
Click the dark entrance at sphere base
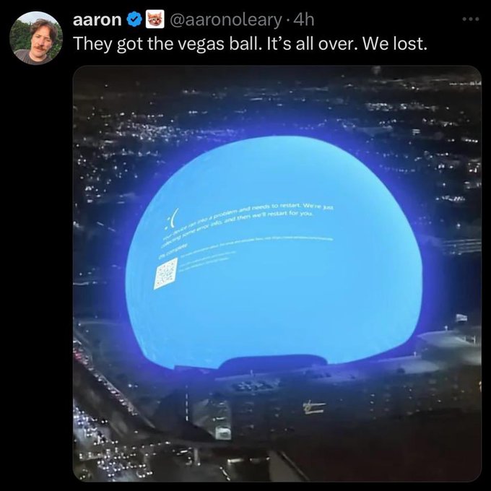(x=274, y=362)
